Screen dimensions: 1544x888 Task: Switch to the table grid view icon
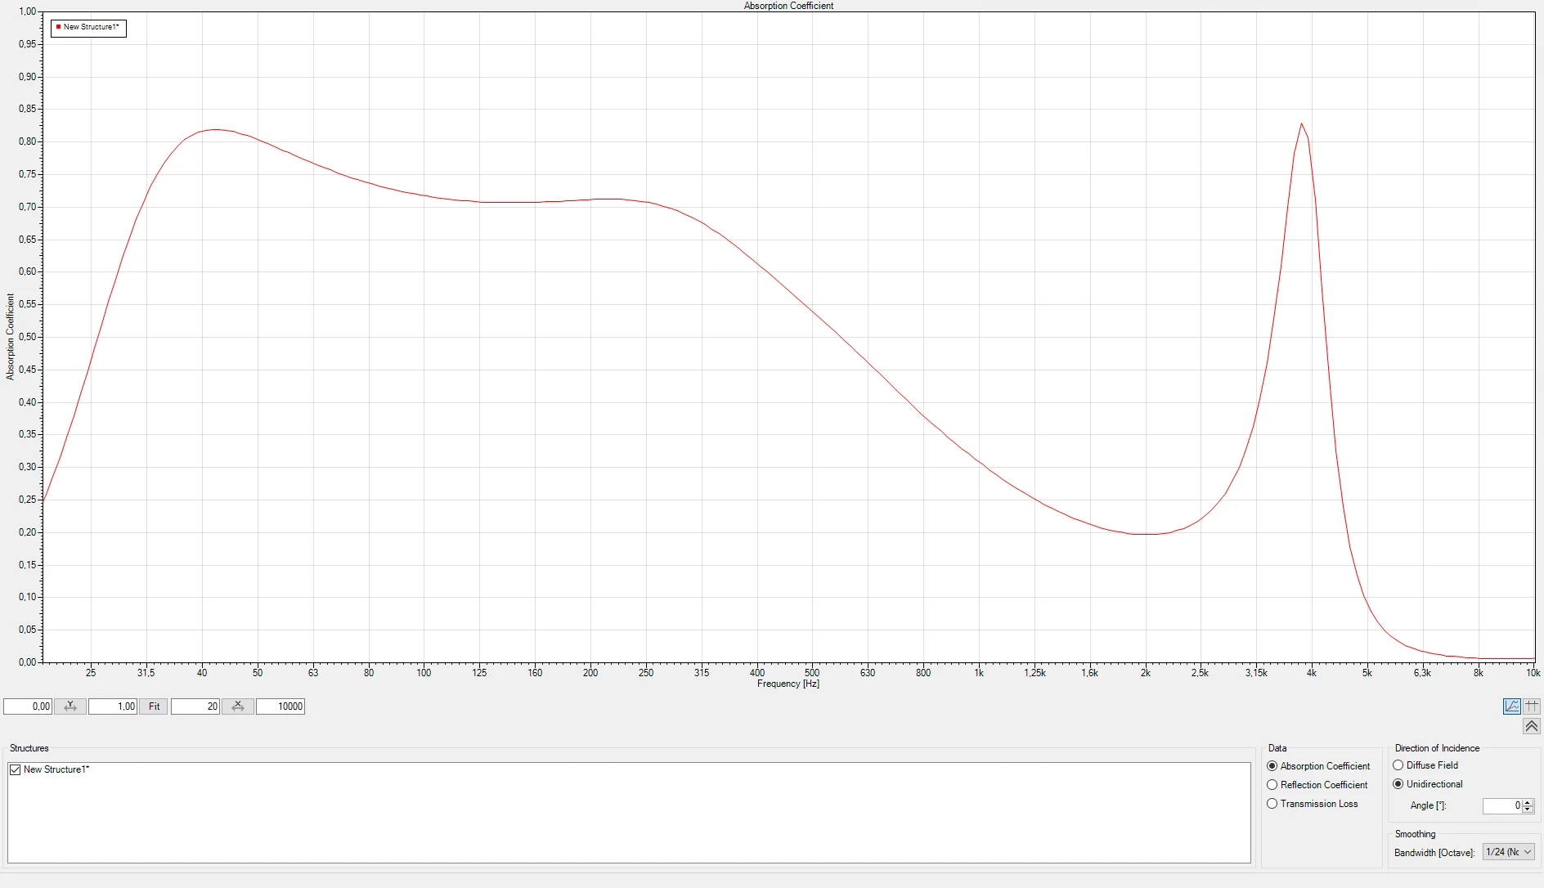pyautogui.click(x=1532, y=706)
